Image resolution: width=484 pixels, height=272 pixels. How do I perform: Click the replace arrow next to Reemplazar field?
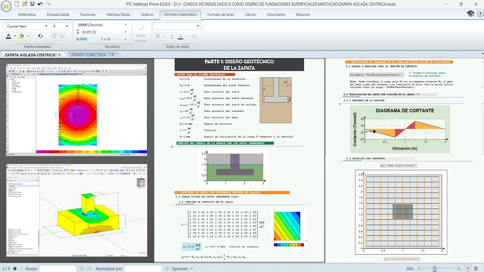(167, 269)
